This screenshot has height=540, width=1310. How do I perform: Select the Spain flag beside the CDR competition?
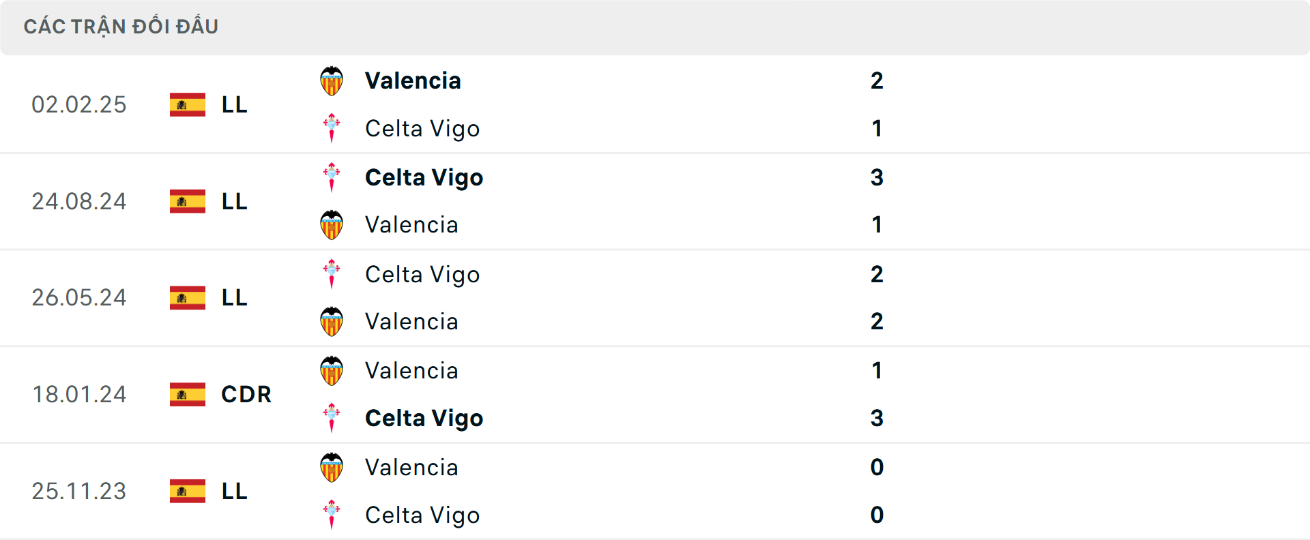(188, 394)
